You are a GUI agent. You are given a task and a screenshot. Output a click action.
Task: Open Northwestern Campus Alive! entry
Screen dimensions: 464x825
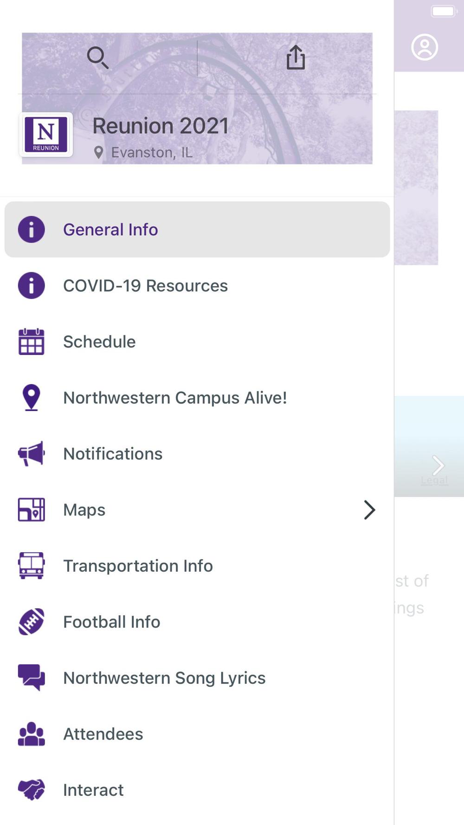click(x=175, y=398)
